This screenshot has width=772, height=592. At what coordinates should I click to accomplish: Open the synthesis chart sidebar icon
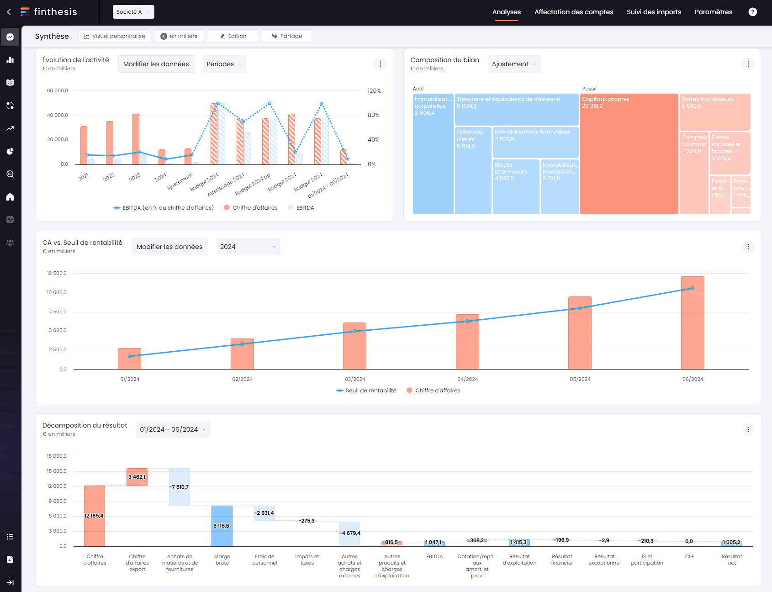tap(10, 37)
